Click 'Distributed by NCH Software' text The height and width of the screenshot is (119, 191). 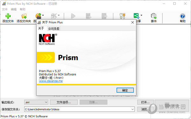(58, 74)
